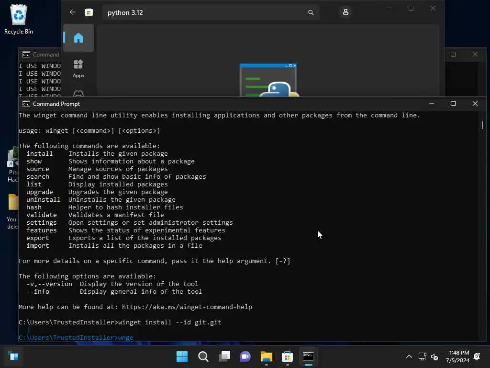
Task: Open the Recycle Bin desktop icon
Action: point(19,19)
